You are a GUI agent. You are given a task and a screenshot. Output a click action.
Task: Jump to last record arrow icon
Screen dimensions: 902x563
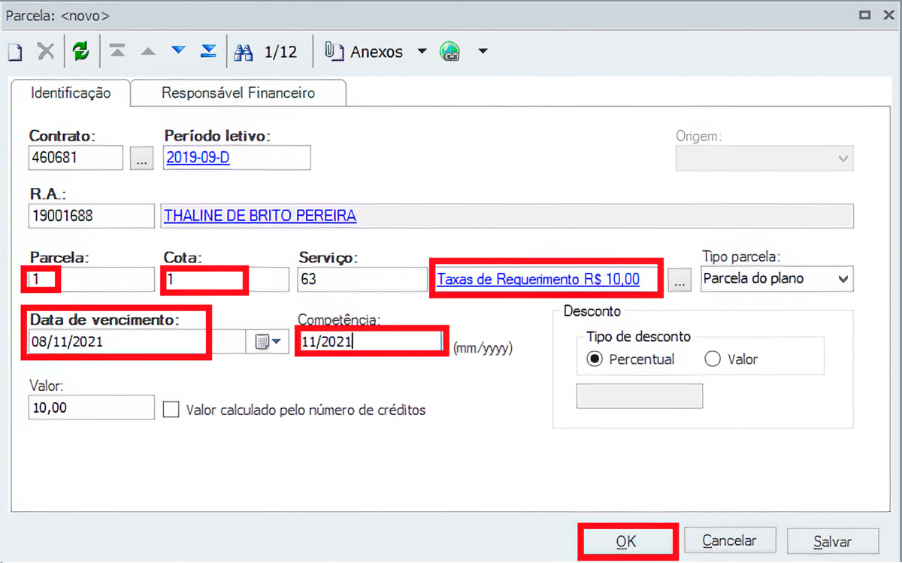208,52
